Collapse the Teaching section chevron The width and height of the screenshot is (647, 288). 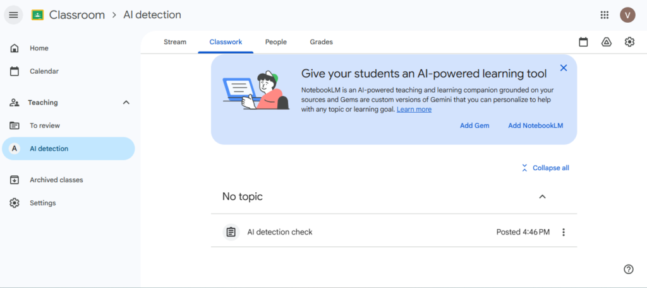[x=126, y=103]
